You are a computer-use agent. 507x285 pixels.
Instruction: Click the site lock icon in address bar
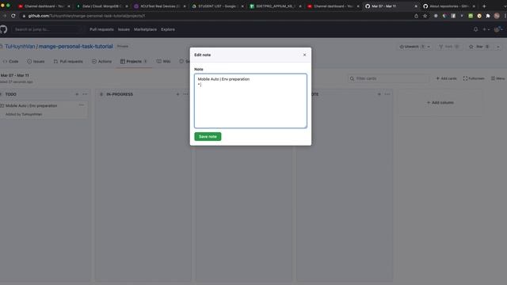click(x=24, y=16)
